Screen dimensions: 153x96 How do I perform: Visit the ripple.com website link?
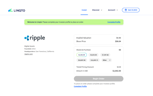[28, 54]
